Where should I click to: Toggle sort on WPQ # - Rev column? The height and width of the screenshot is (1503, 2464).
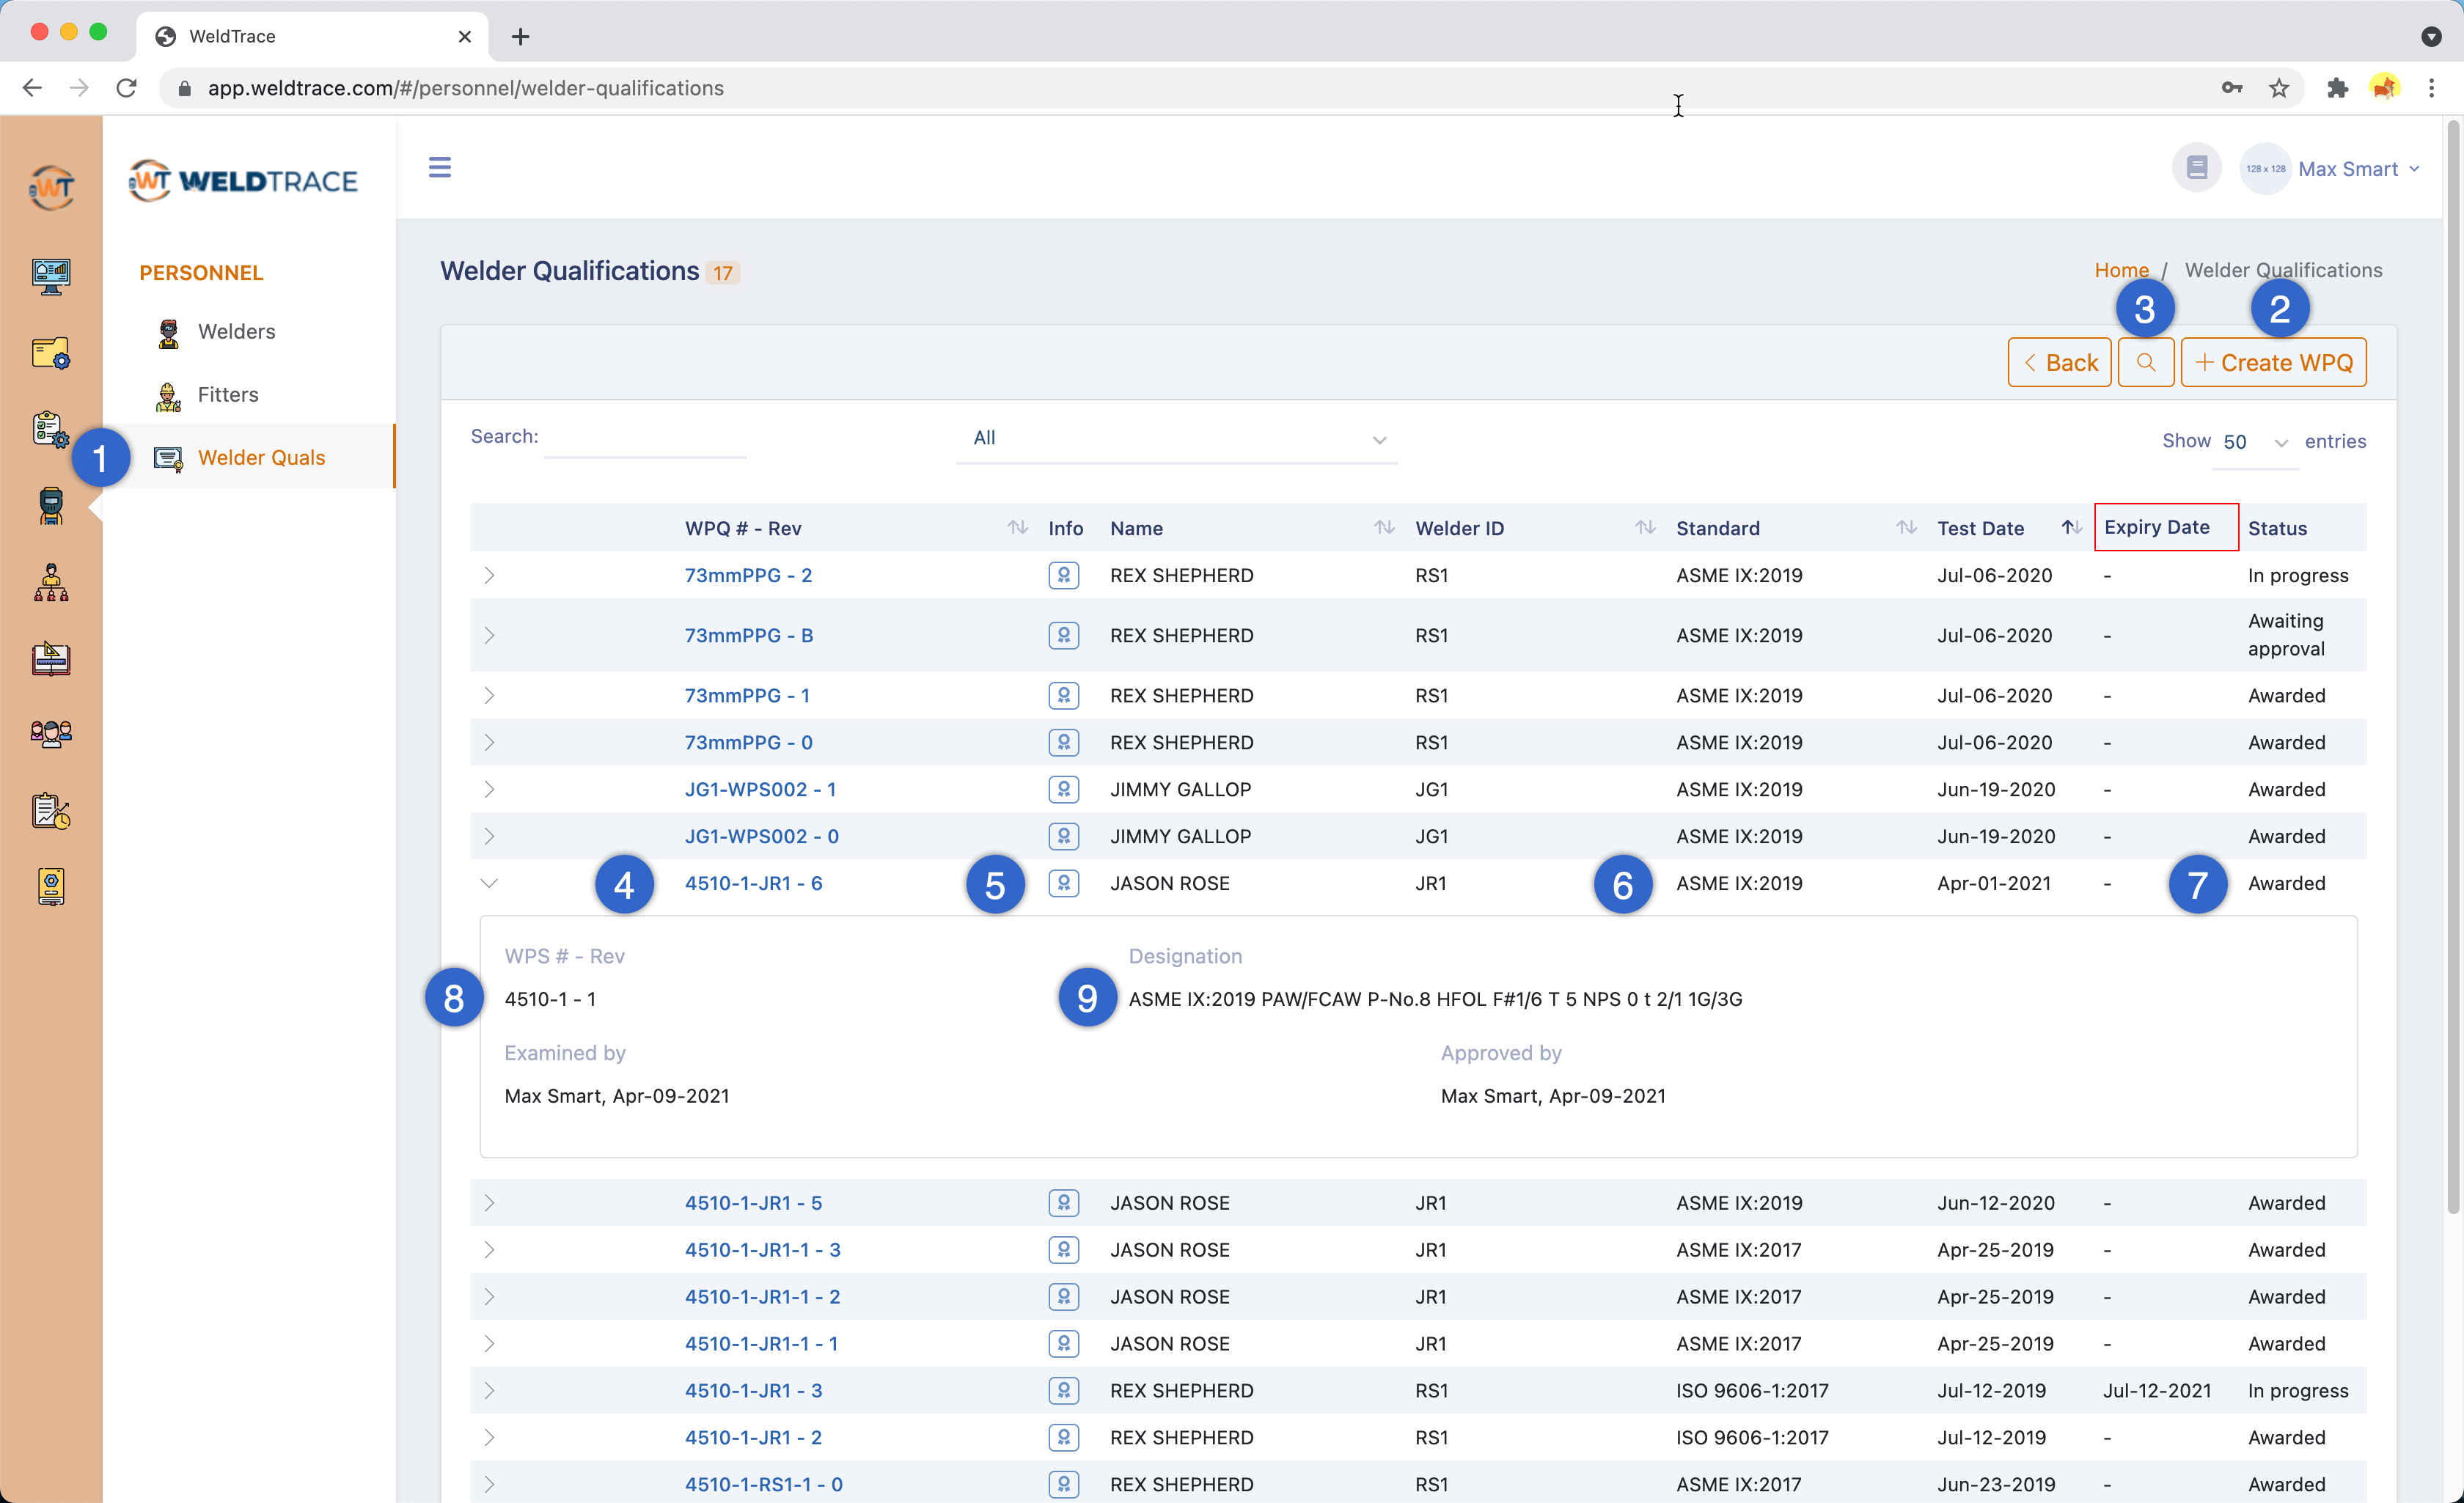pyautogui.click(x=1017, y=527)
